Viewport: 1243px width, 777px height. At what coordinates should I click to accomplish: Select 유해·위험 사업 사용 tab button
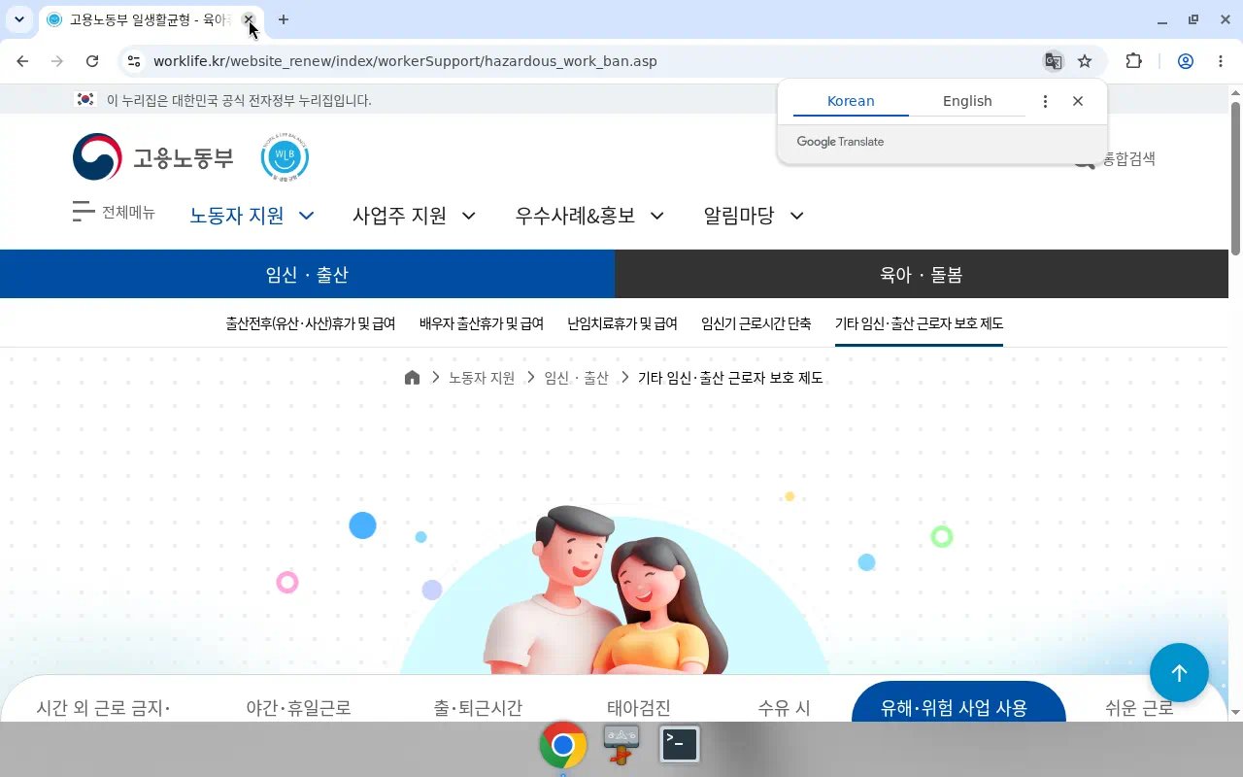tap(958, 703)
